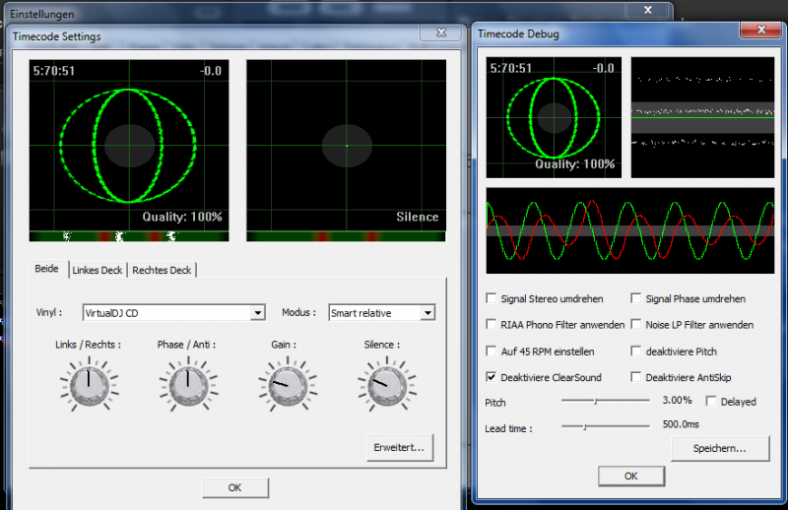This screenshot has width=788, height=510.
Task: Click the Speichern... button
Action: coord(720,448)
